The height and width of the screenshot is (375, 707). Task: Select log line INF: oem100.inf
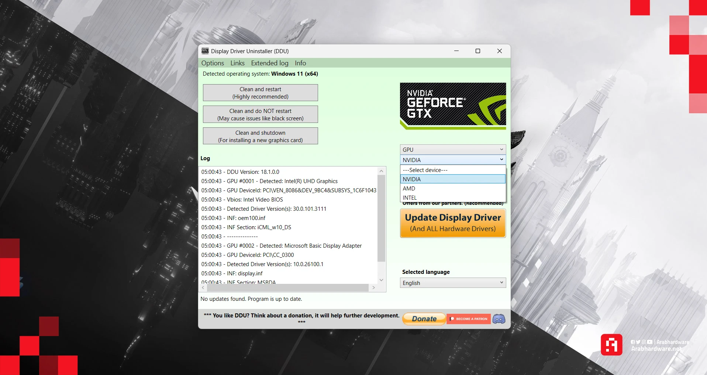(233, 218)
